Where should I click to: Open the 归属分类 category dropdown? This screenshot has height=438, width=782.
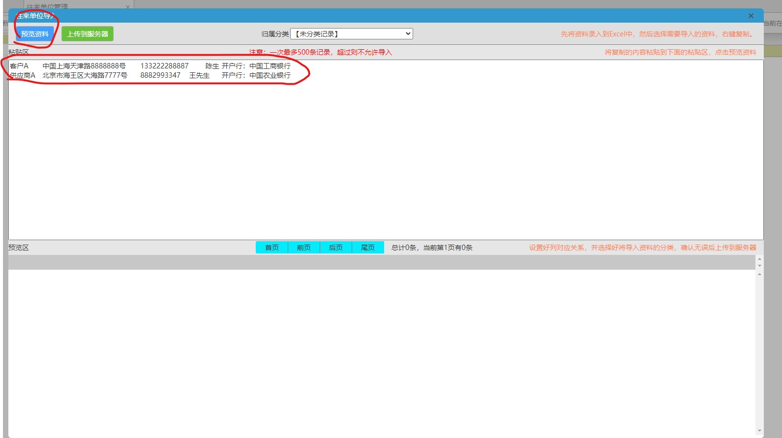tap(352, 34)
